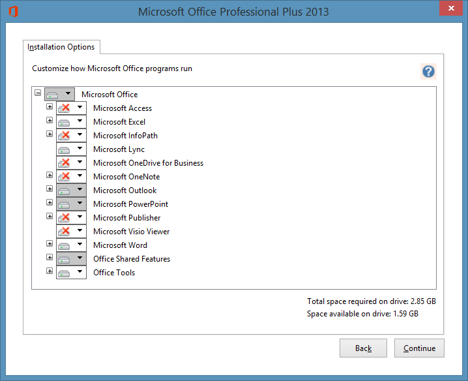This screenshot has width=468, height=381.
Task: Click the Office Tools drive icon
Action: (x=64, y=273)
